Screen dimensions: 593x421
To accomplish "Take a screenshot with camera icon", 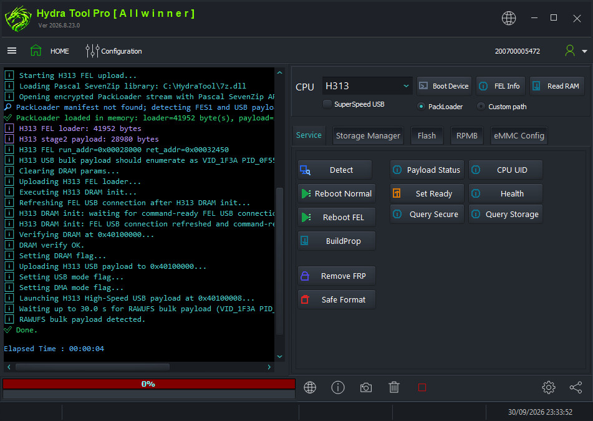I will (x=365, y=388).
